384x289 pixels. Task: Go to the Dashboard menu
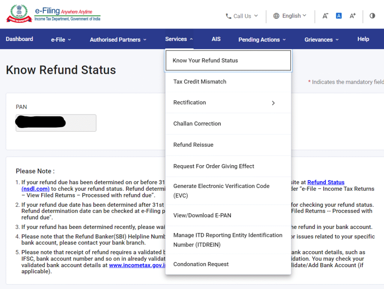[x=19, y=39]
